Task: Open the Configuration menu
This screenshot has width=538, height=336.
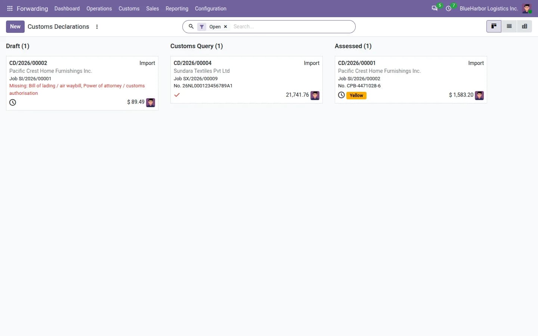Action: click(211, 9)
